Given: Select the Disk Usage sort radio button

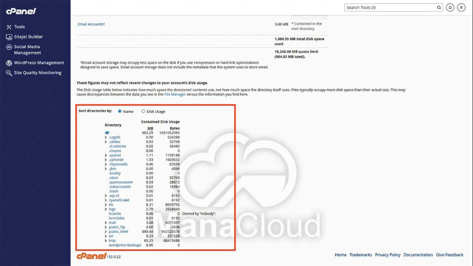Looking at the screenshot, I should click(143, 111).
